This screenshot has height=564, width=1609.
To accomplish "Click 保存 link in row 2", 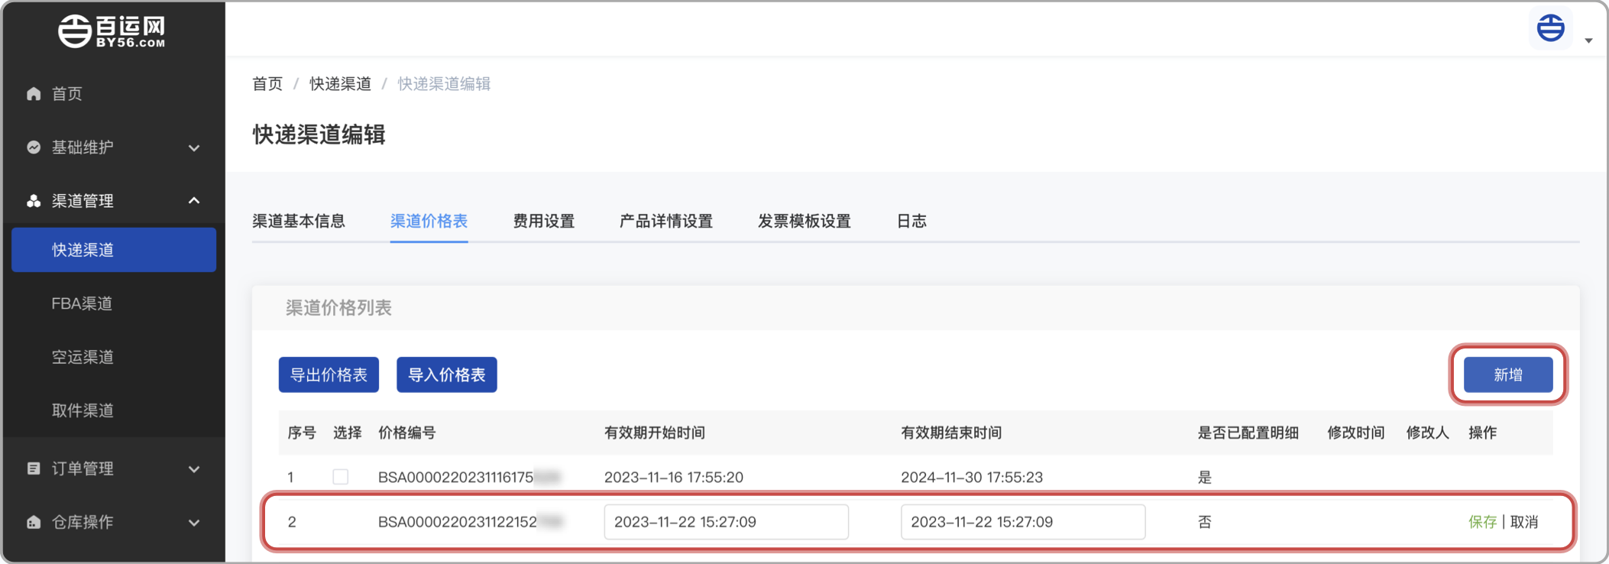I will (x=1482, y=522).
